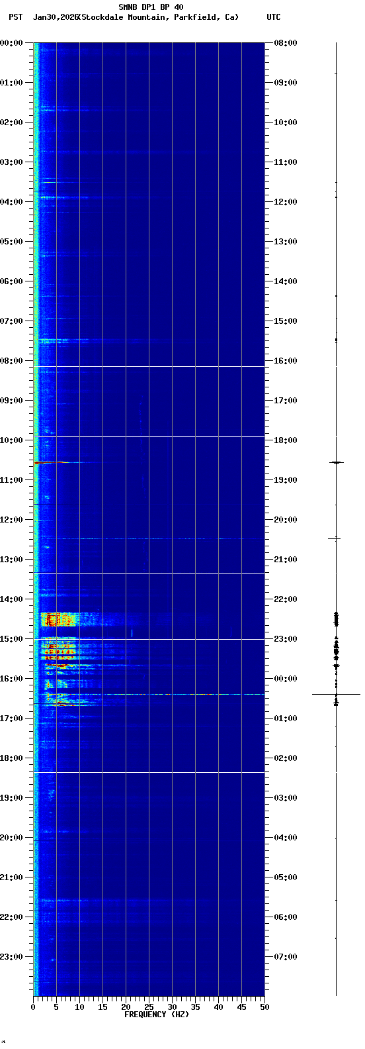The width and height of the screenshot is (365, 1049).
Task: Click the frequency axis tick label '25'
Action: tap(149, 1007)
